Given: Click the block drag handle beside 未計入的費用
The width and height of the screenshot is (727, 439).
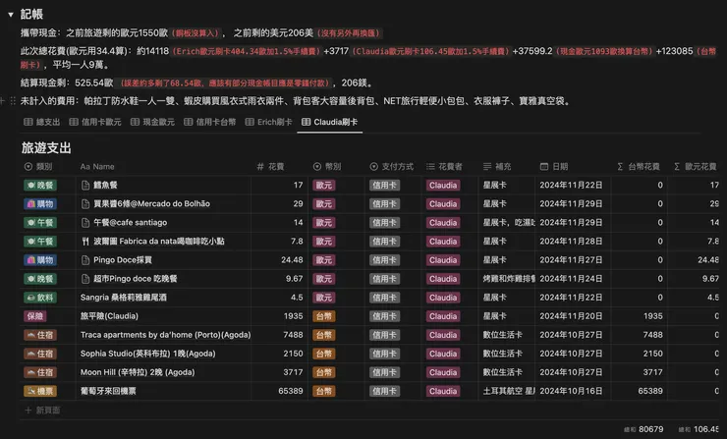Looking at the screenshot, I should [13, 100].
